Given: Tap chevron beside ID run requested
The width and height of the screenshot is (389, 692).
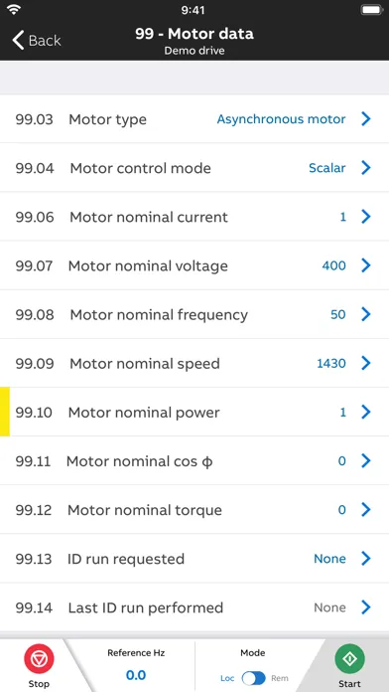Looking at the screenshot, I should coord(366,559).
